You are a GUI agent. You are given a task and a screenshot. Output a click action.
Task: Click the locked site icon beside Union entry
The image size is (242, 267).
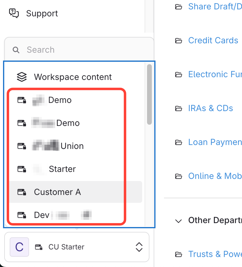tap(21, 146)
